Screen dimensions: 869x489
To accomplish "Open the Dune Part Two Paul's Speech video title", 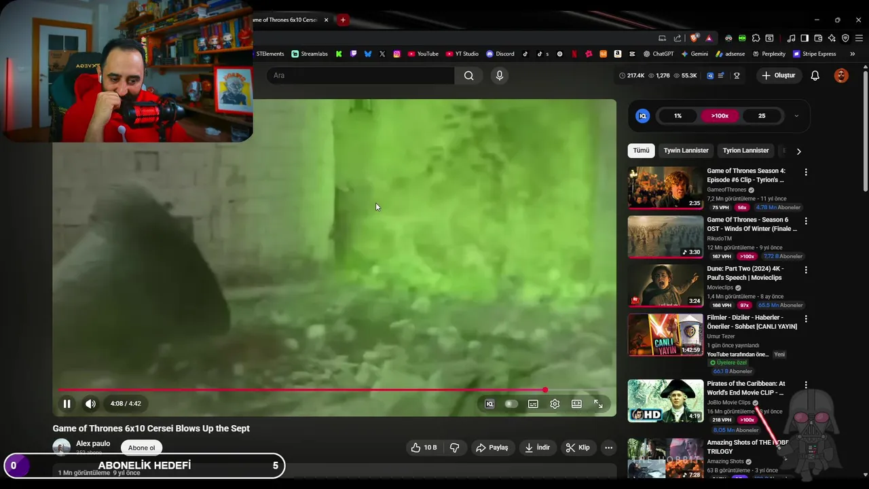I will pyautogui.click(x=745, y=273).
